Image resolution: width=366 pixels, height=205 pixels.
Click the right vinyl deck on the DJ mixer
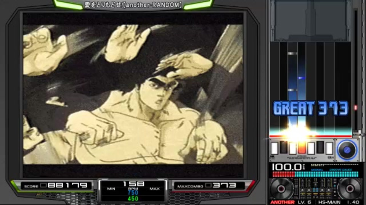tap(350, 189)
